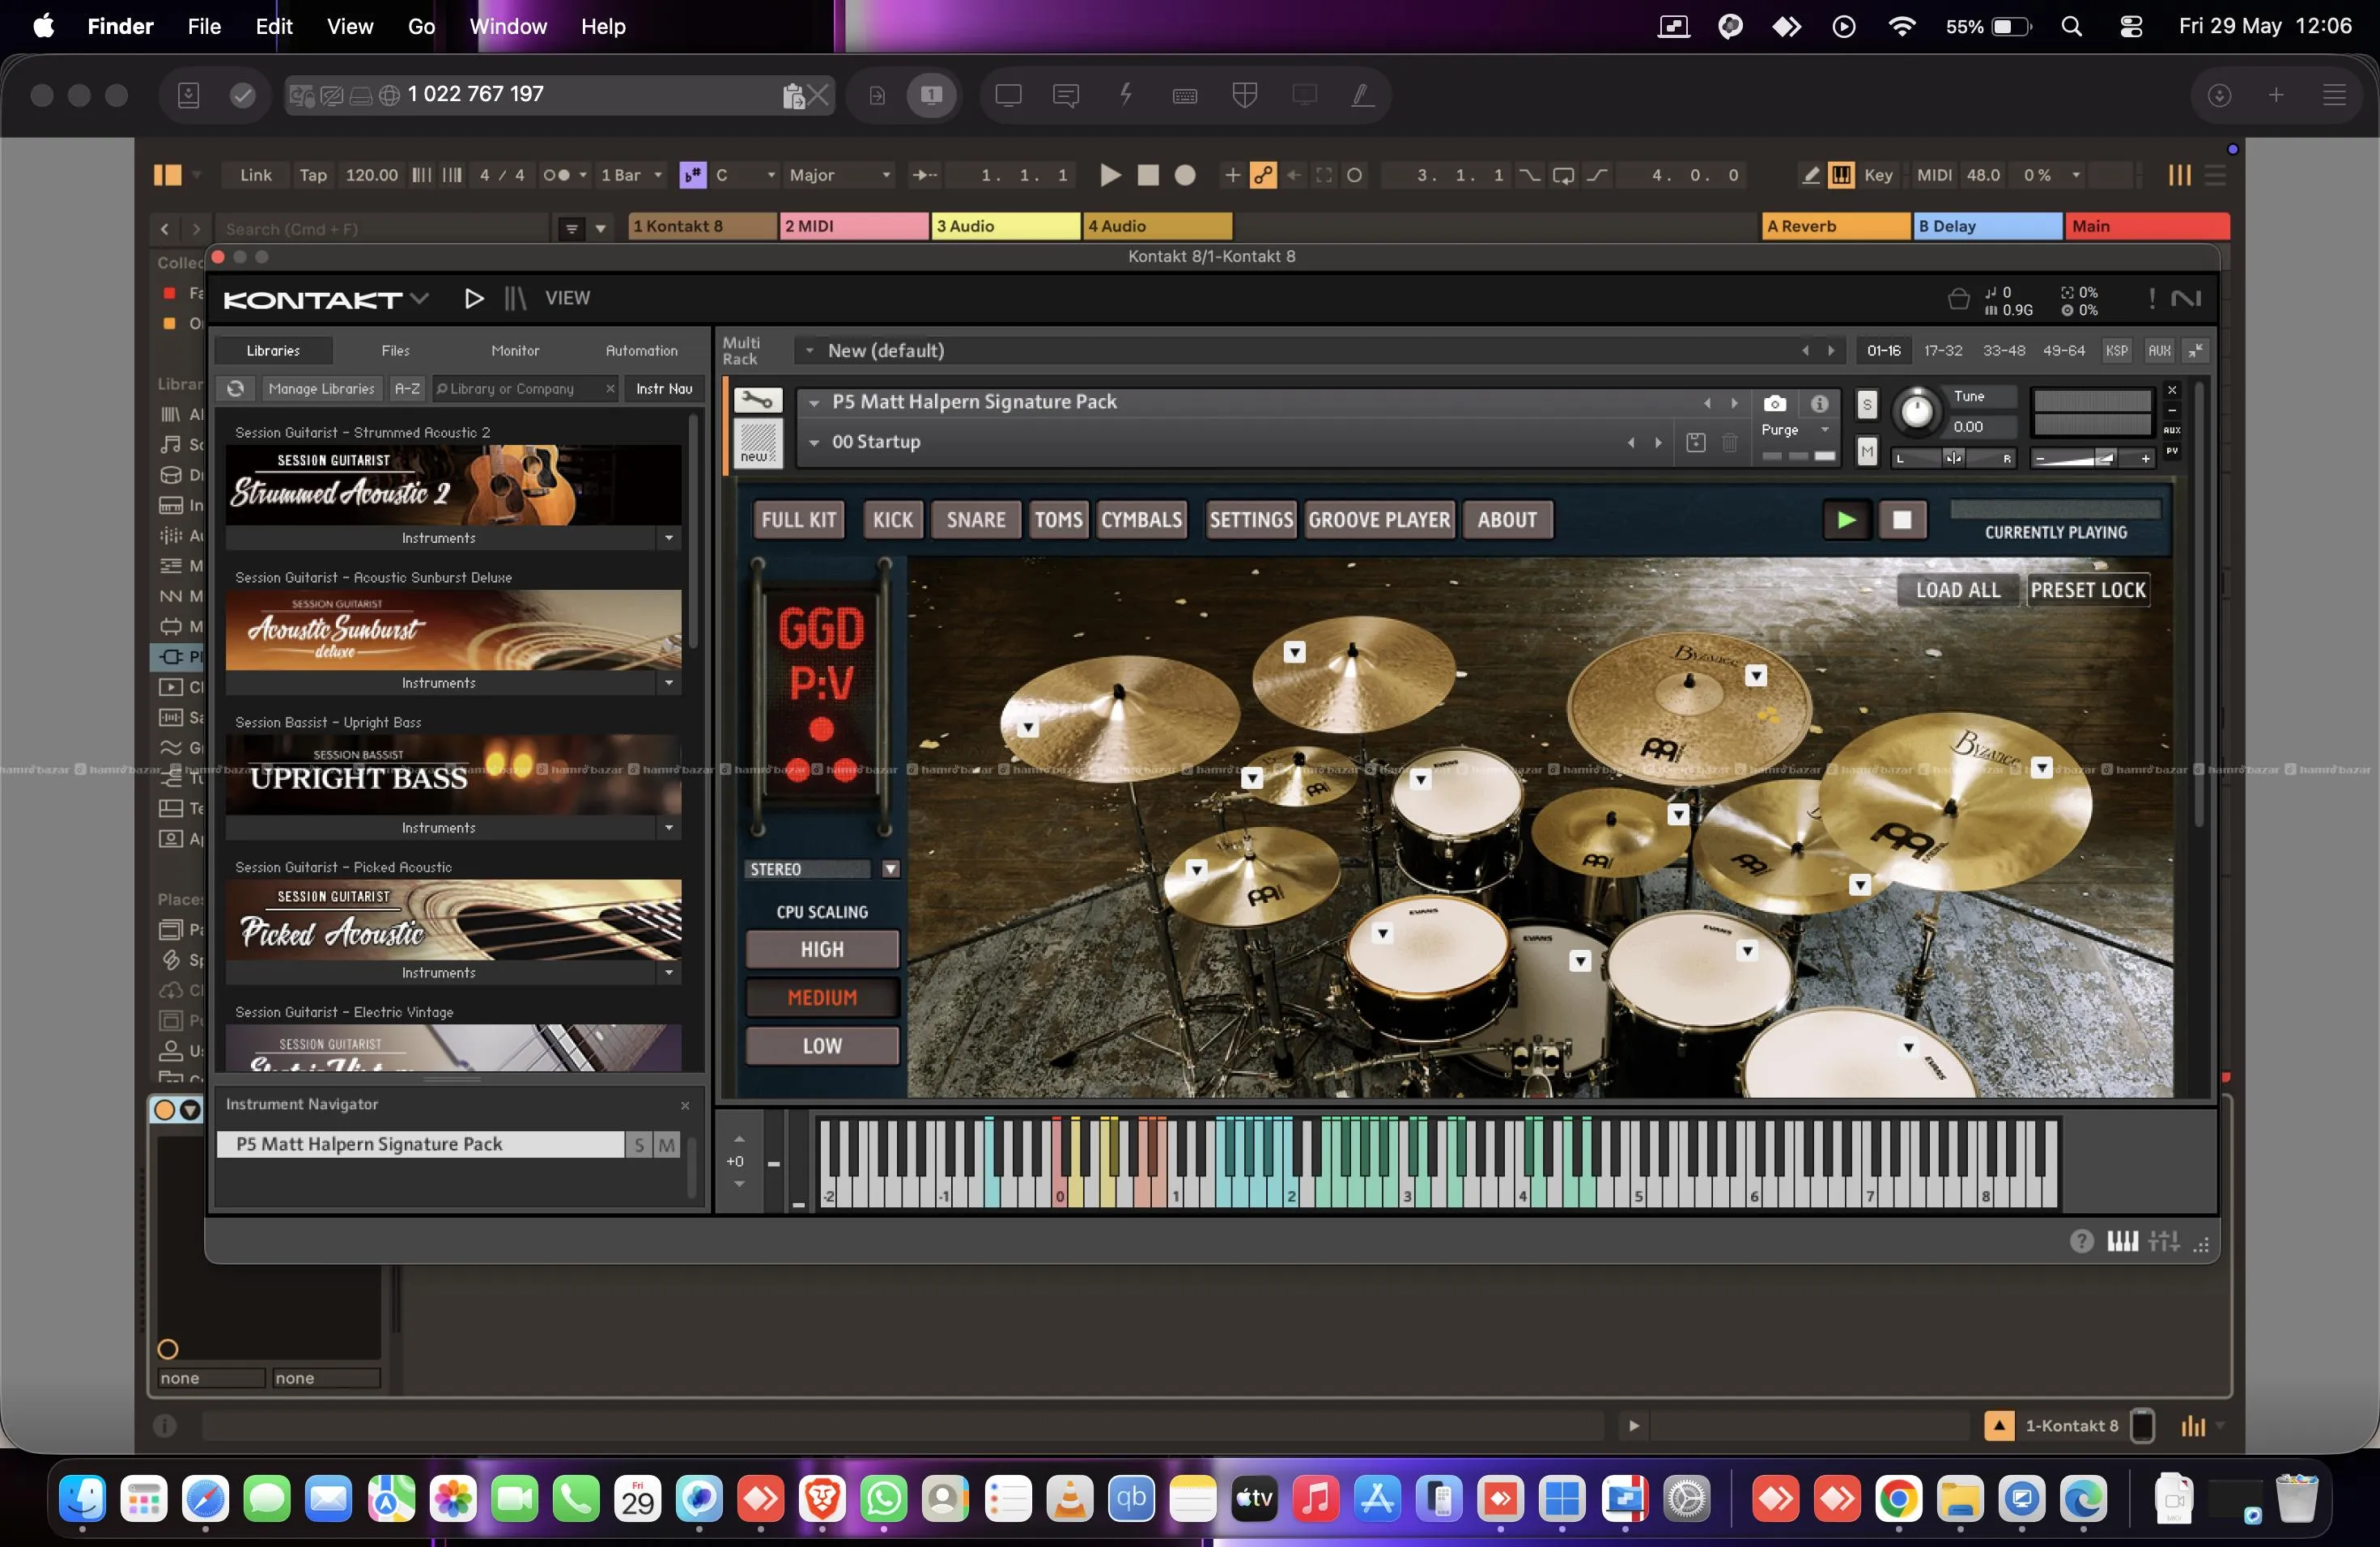Toggle Solo in Instrument Navigator

(639, 1144)
